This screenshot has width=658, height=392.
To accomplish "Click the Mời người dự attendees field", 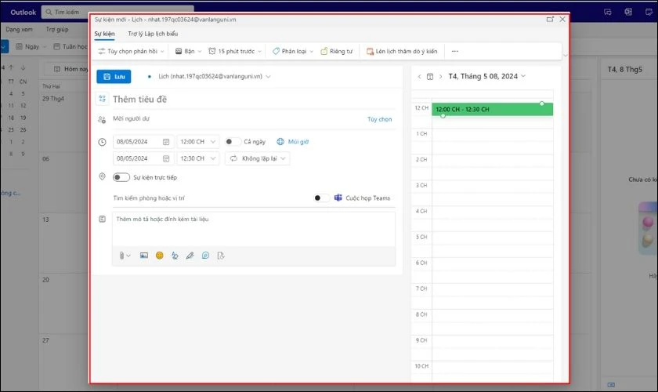I will point(237,119).
